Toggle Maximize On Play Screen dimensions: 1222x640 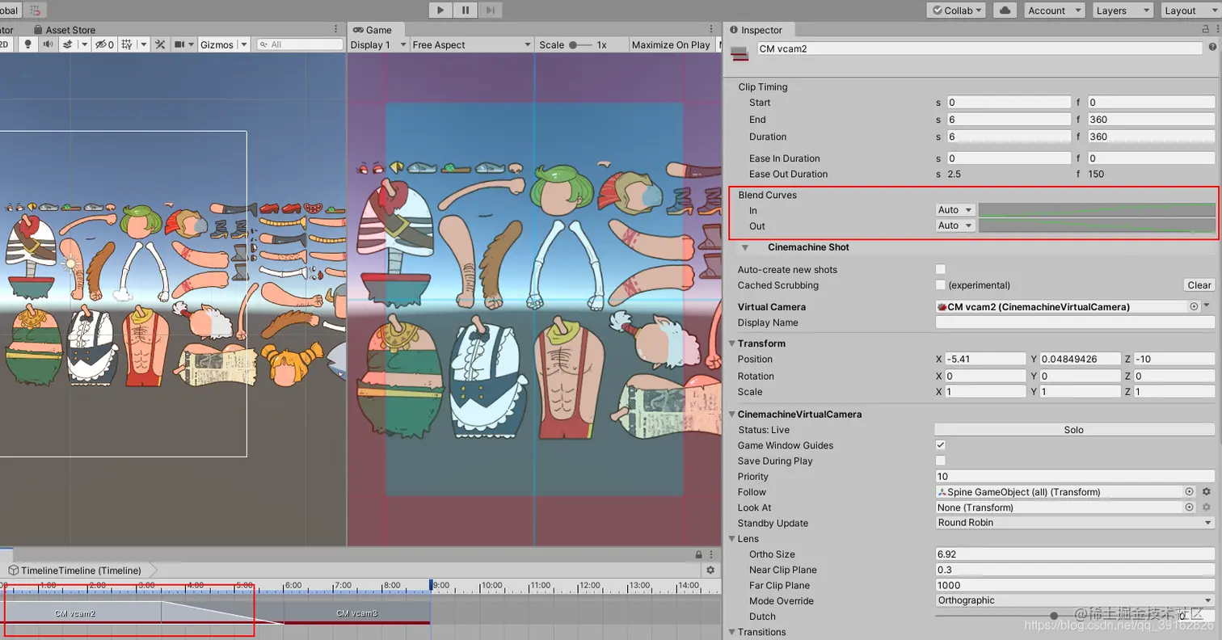pyautogui.click(x=671, y=44)
